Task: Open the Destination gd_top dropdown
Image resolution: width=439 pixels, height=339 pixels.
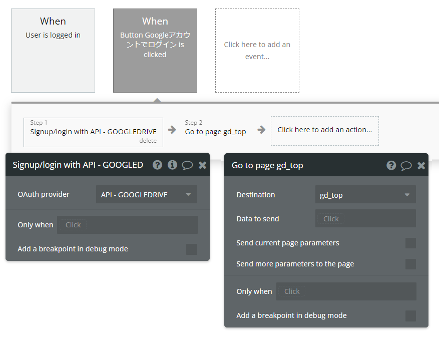Action: [365, 194]
